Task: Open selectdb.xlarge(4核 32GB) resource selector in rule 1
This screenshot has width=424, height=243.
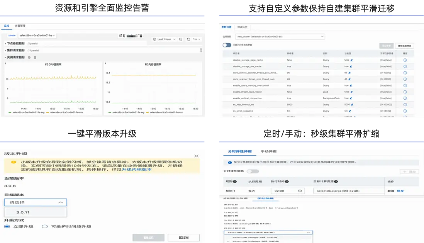Action: [348, 191]
